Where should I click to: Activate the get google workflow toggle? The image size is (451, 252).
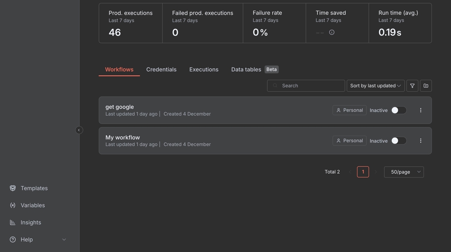398,110
